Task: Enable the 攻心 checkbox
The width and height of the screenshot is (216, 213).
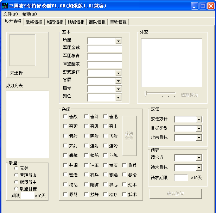Action: point(105,184)
